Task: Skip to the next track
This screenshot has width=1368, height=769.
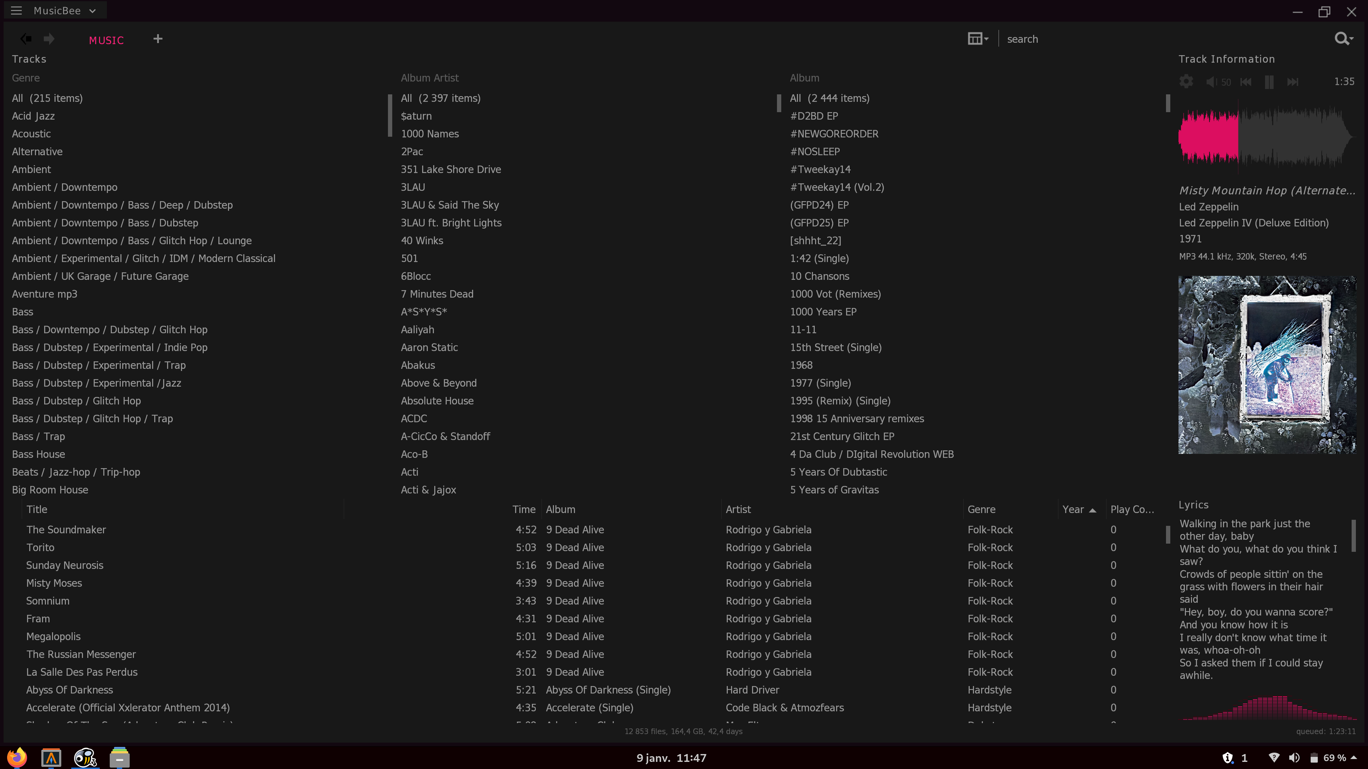Action: 1292,82
